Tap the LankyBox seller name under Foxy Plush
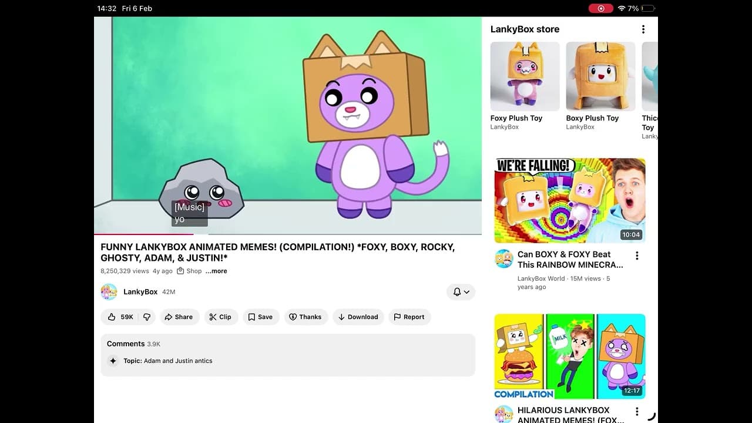The height and width of the screenshot is (423, 752). (x=505, y=127)
